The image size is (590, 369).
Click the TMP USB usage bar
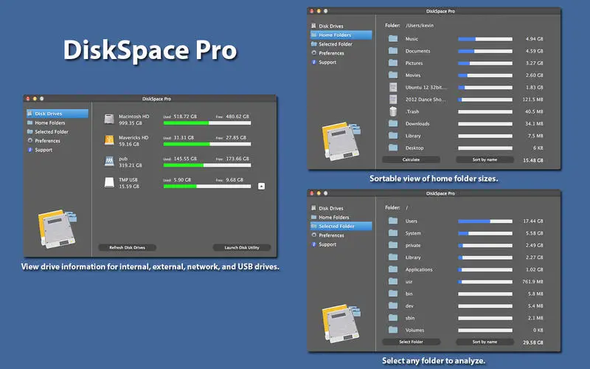tap(207, 187)
